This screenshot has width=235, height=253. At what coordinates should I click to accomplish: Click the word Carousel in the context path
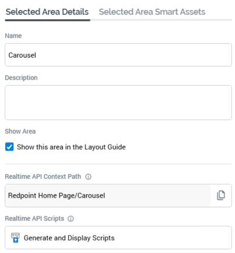(91, 195)
